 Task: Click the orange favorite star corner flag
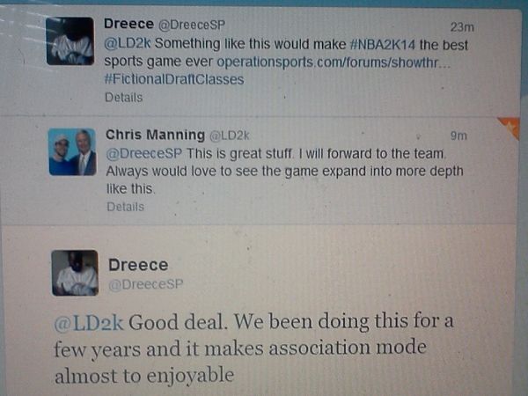tap(510, 127)
